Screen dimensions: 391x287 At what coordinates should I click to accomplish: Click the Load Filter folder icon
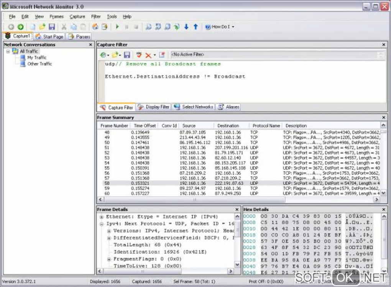coord(115,55)
